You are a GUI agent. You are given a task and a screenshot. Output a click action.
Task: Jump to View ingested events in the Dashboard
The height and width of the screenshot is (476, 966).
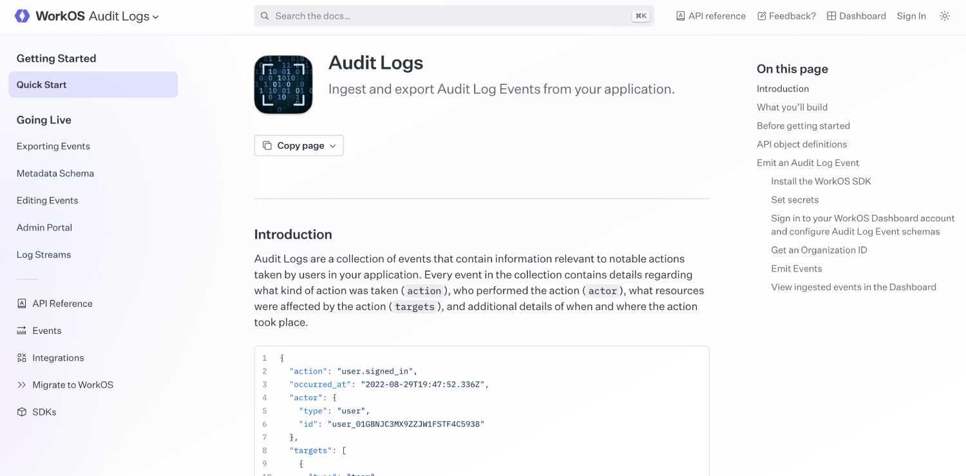click(x=853, y=287)
